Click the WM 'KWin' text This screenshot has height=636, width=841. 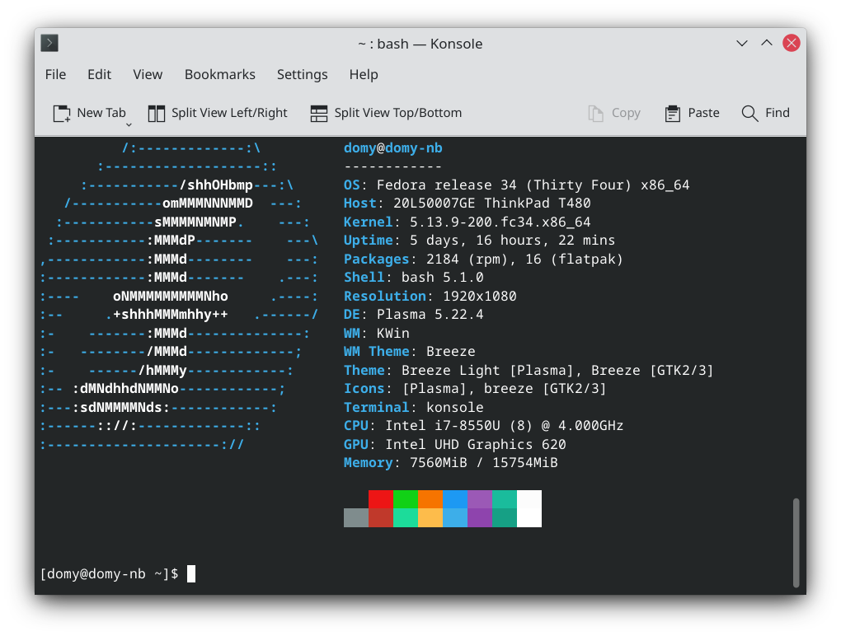point(393,334)
